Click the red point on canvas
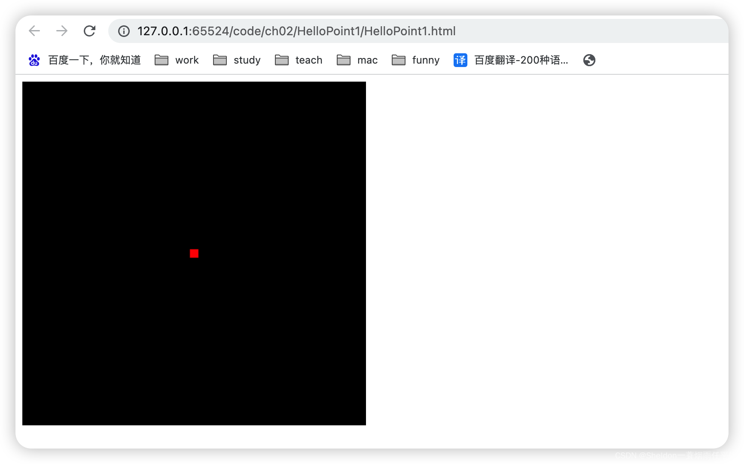744x464 pixels. [x=194, y=253]
